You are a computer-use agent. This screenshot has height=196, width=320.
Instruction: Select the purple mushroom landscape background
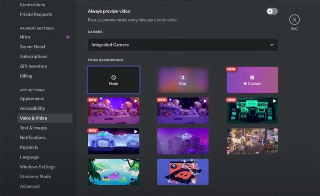[x=114, y=110]
